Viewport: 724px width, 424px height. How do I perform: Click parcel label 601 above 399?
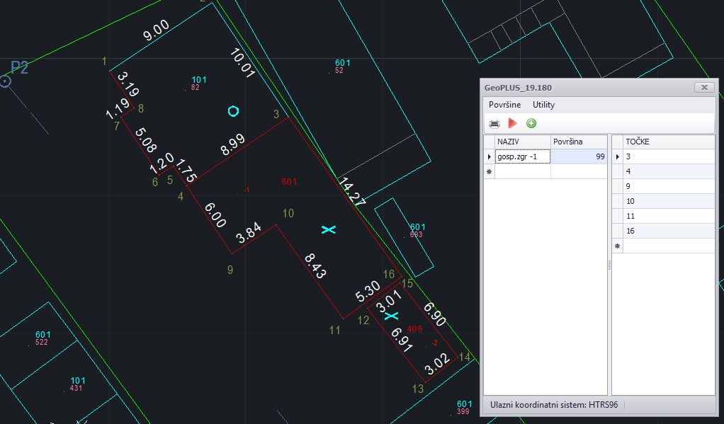pos(465,404)
